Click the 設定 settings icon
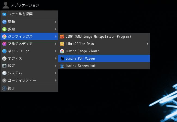This screenshot has height=122, width=177. pyautogui.click(x=4, y=66)
